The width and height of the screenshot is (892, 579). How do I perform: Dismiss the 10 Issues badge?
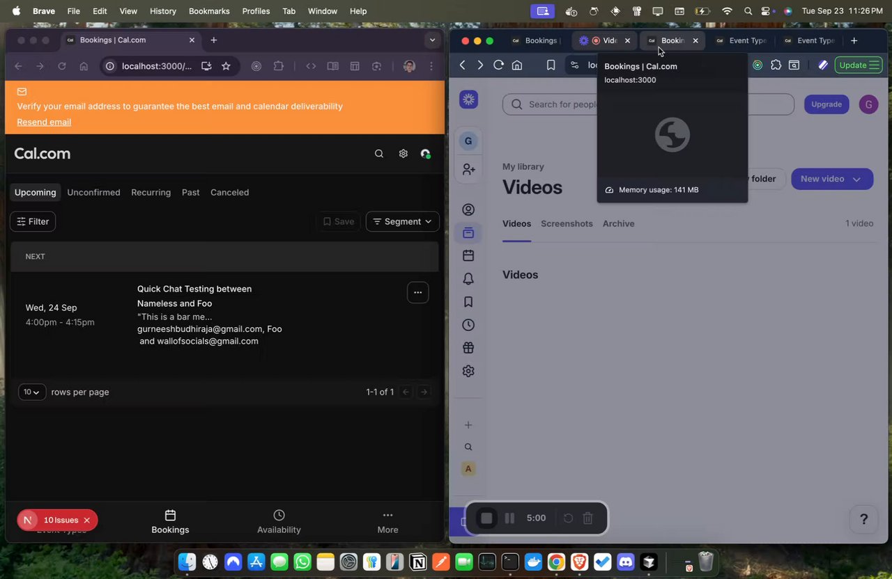pyautogui.click(x=86, y=520)
